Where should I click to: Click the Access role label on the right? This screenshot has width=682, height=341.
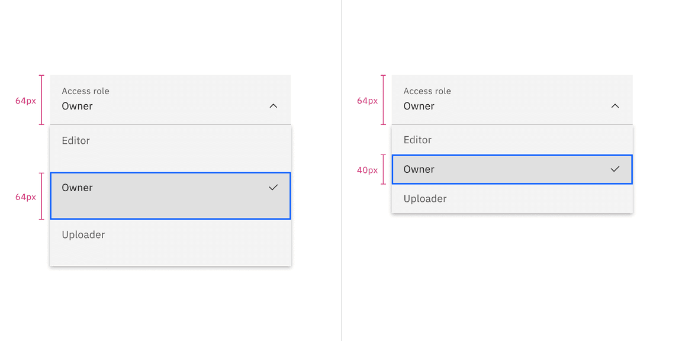click(x=427, y=91)
